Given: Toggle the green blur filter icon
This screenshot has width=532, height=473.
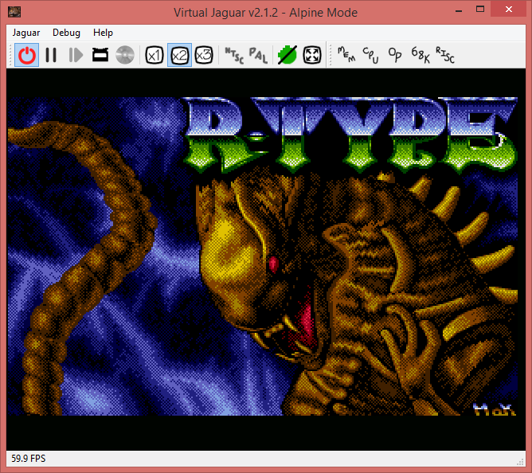Looking at the screenshot, I should [287, 55].
